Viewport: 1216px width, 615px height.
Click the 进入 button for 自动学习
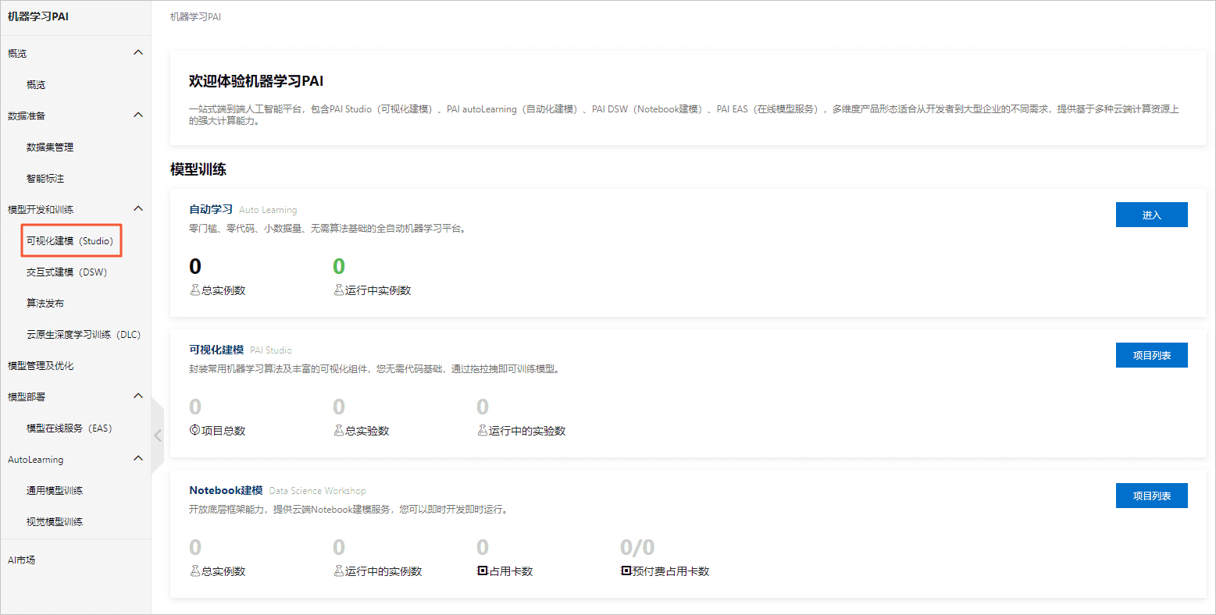pyautogui.click(x=1151, y=215)
